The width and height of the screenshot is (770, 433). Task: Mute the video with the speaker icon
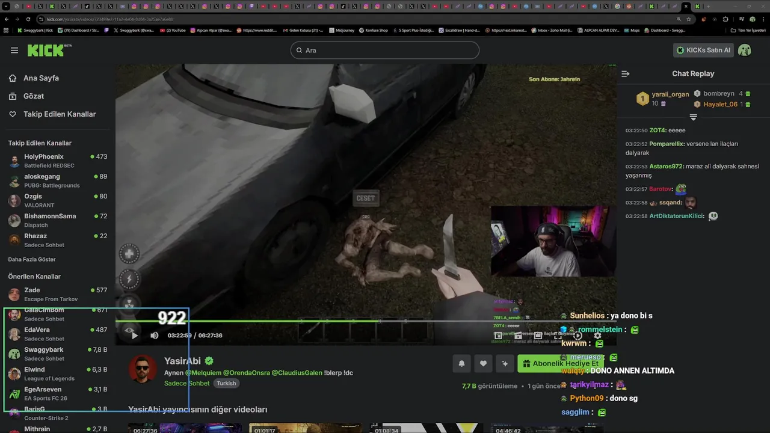click(155, 336)
